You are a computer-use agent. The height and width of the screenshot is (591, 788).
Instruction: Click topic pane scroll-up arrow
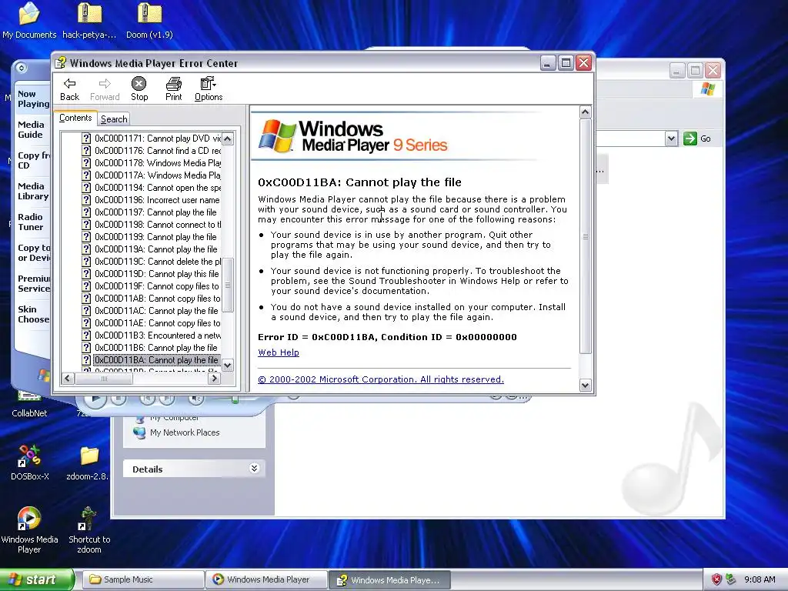coord(585,112)
